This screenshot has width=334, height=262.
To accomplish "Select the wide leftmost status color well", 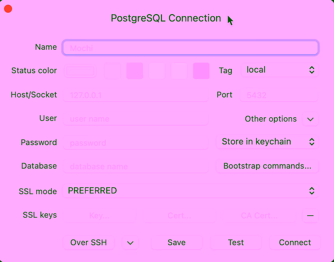I will [80, 71].
